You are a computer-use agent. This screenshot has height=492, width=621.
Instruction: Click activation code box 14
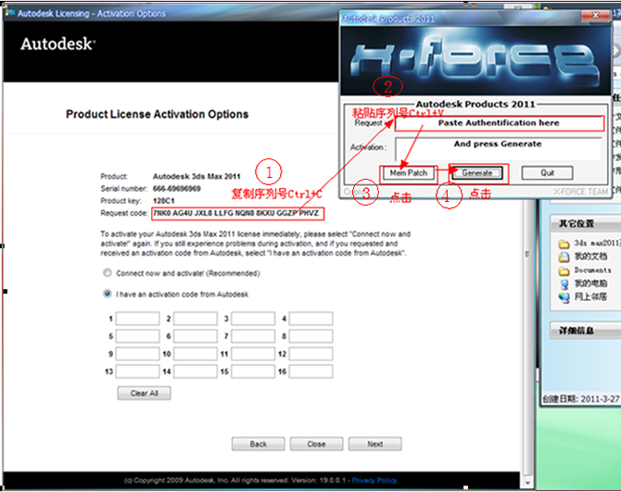tap(196, 372)
